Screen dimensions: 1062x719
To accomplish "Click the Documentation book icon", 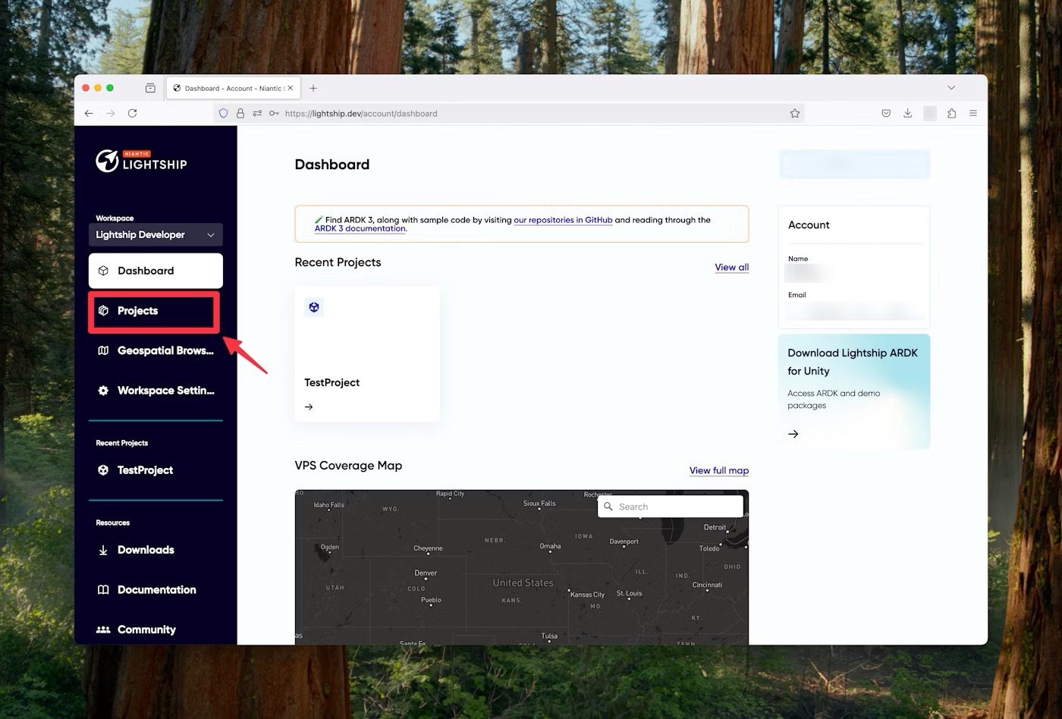I will tap(103, 590).
